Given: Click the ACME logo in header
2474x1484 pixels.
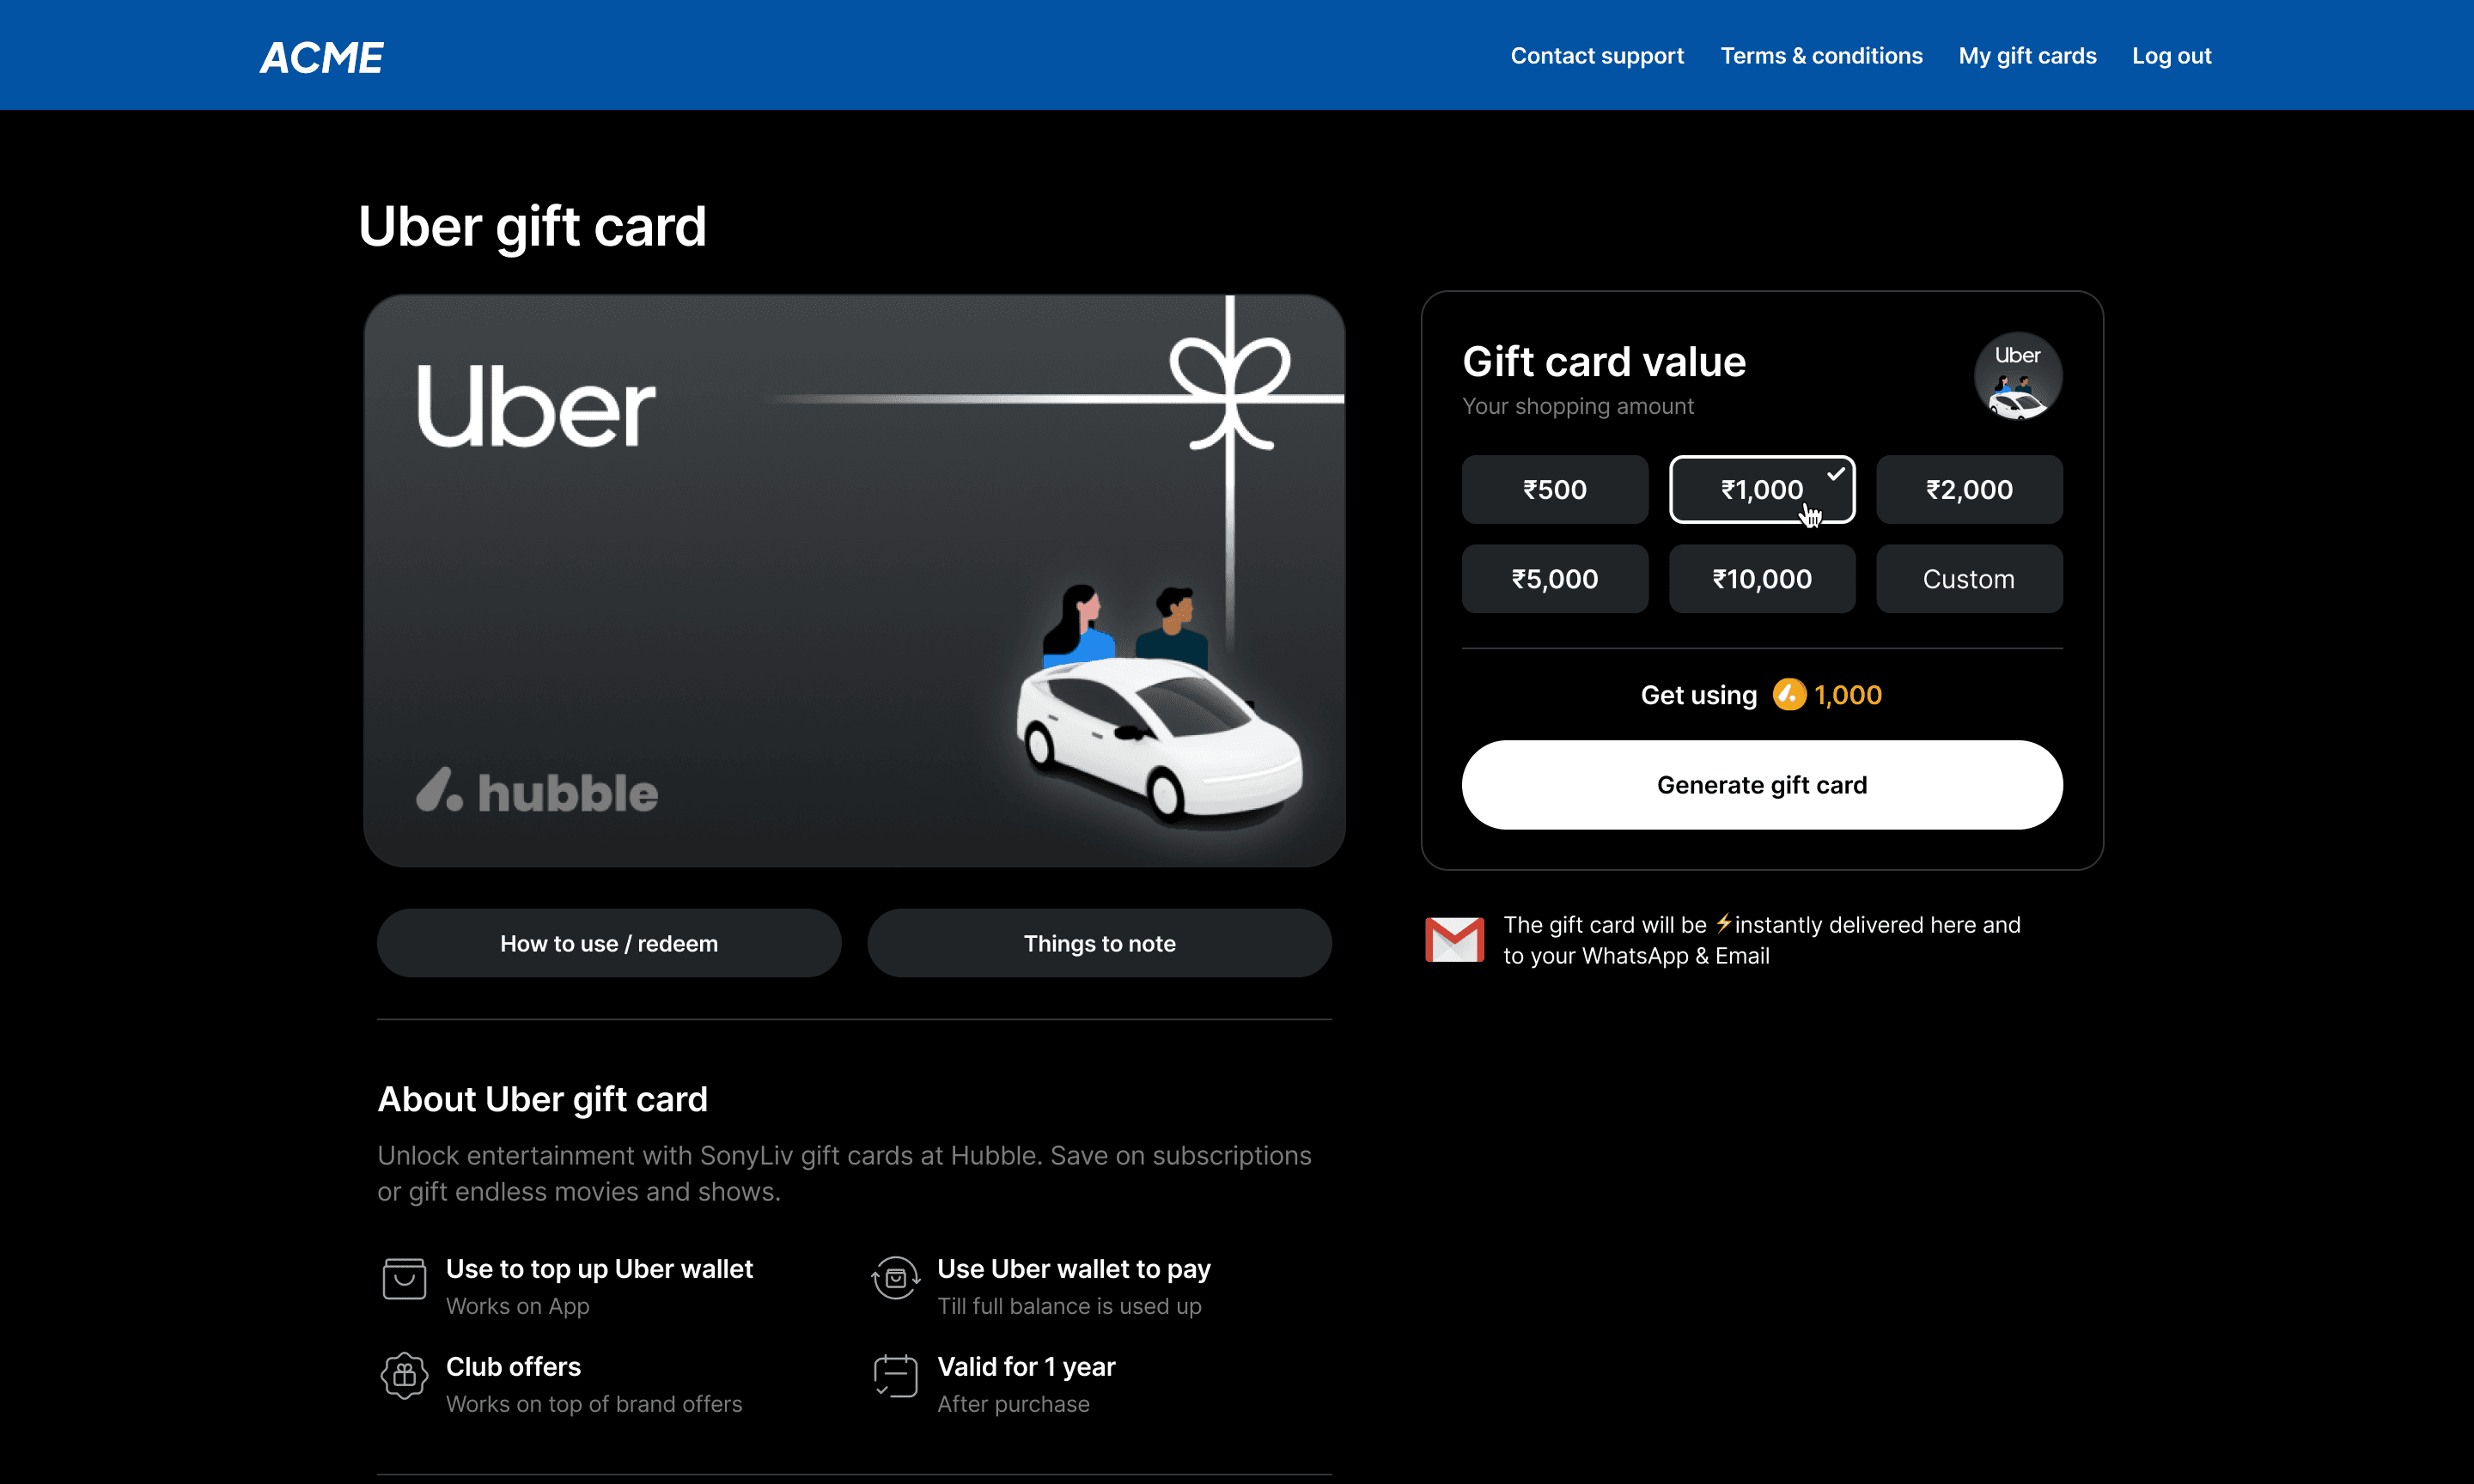Looking at the screenshot, I should pyautogui.click(x=321, y=57).
